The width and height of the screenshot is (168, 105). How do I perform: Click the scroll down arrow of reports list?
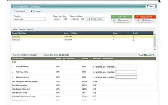[x=155, y=49]
